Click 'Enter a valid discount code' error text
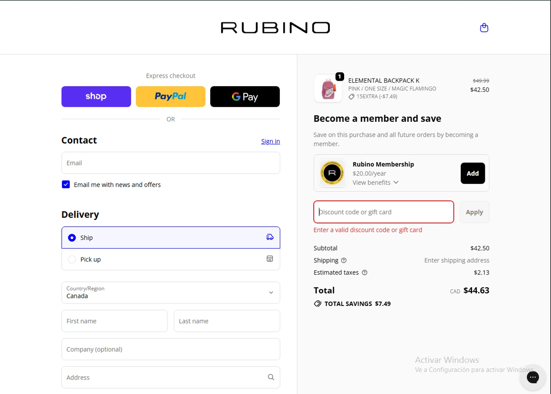This screenshot has width=551, height=394. tap(368, 230)
